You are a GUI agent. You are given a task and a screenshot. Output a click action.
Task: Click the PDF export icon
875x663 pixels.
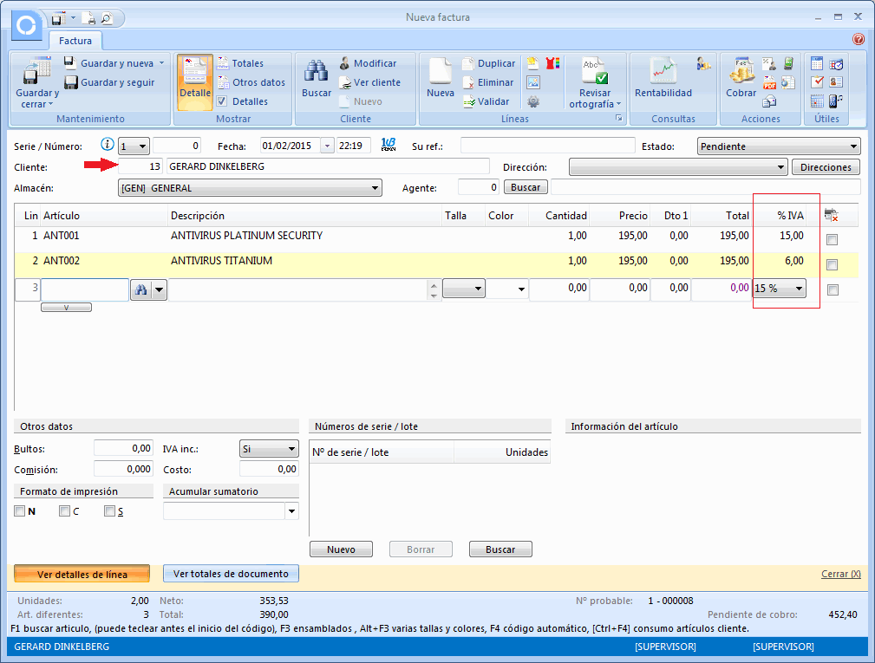[769, 83]
